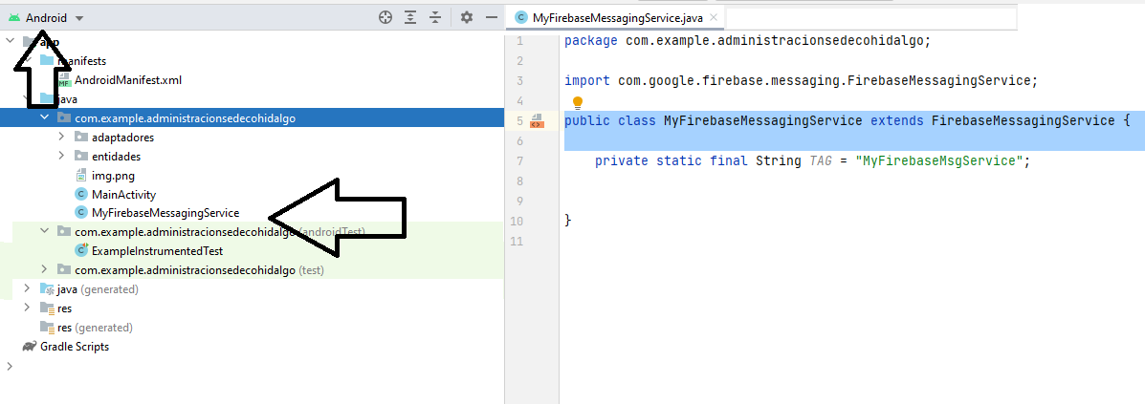Switch to MyFirebaseMessagingService.java tab

pos(616,18)
